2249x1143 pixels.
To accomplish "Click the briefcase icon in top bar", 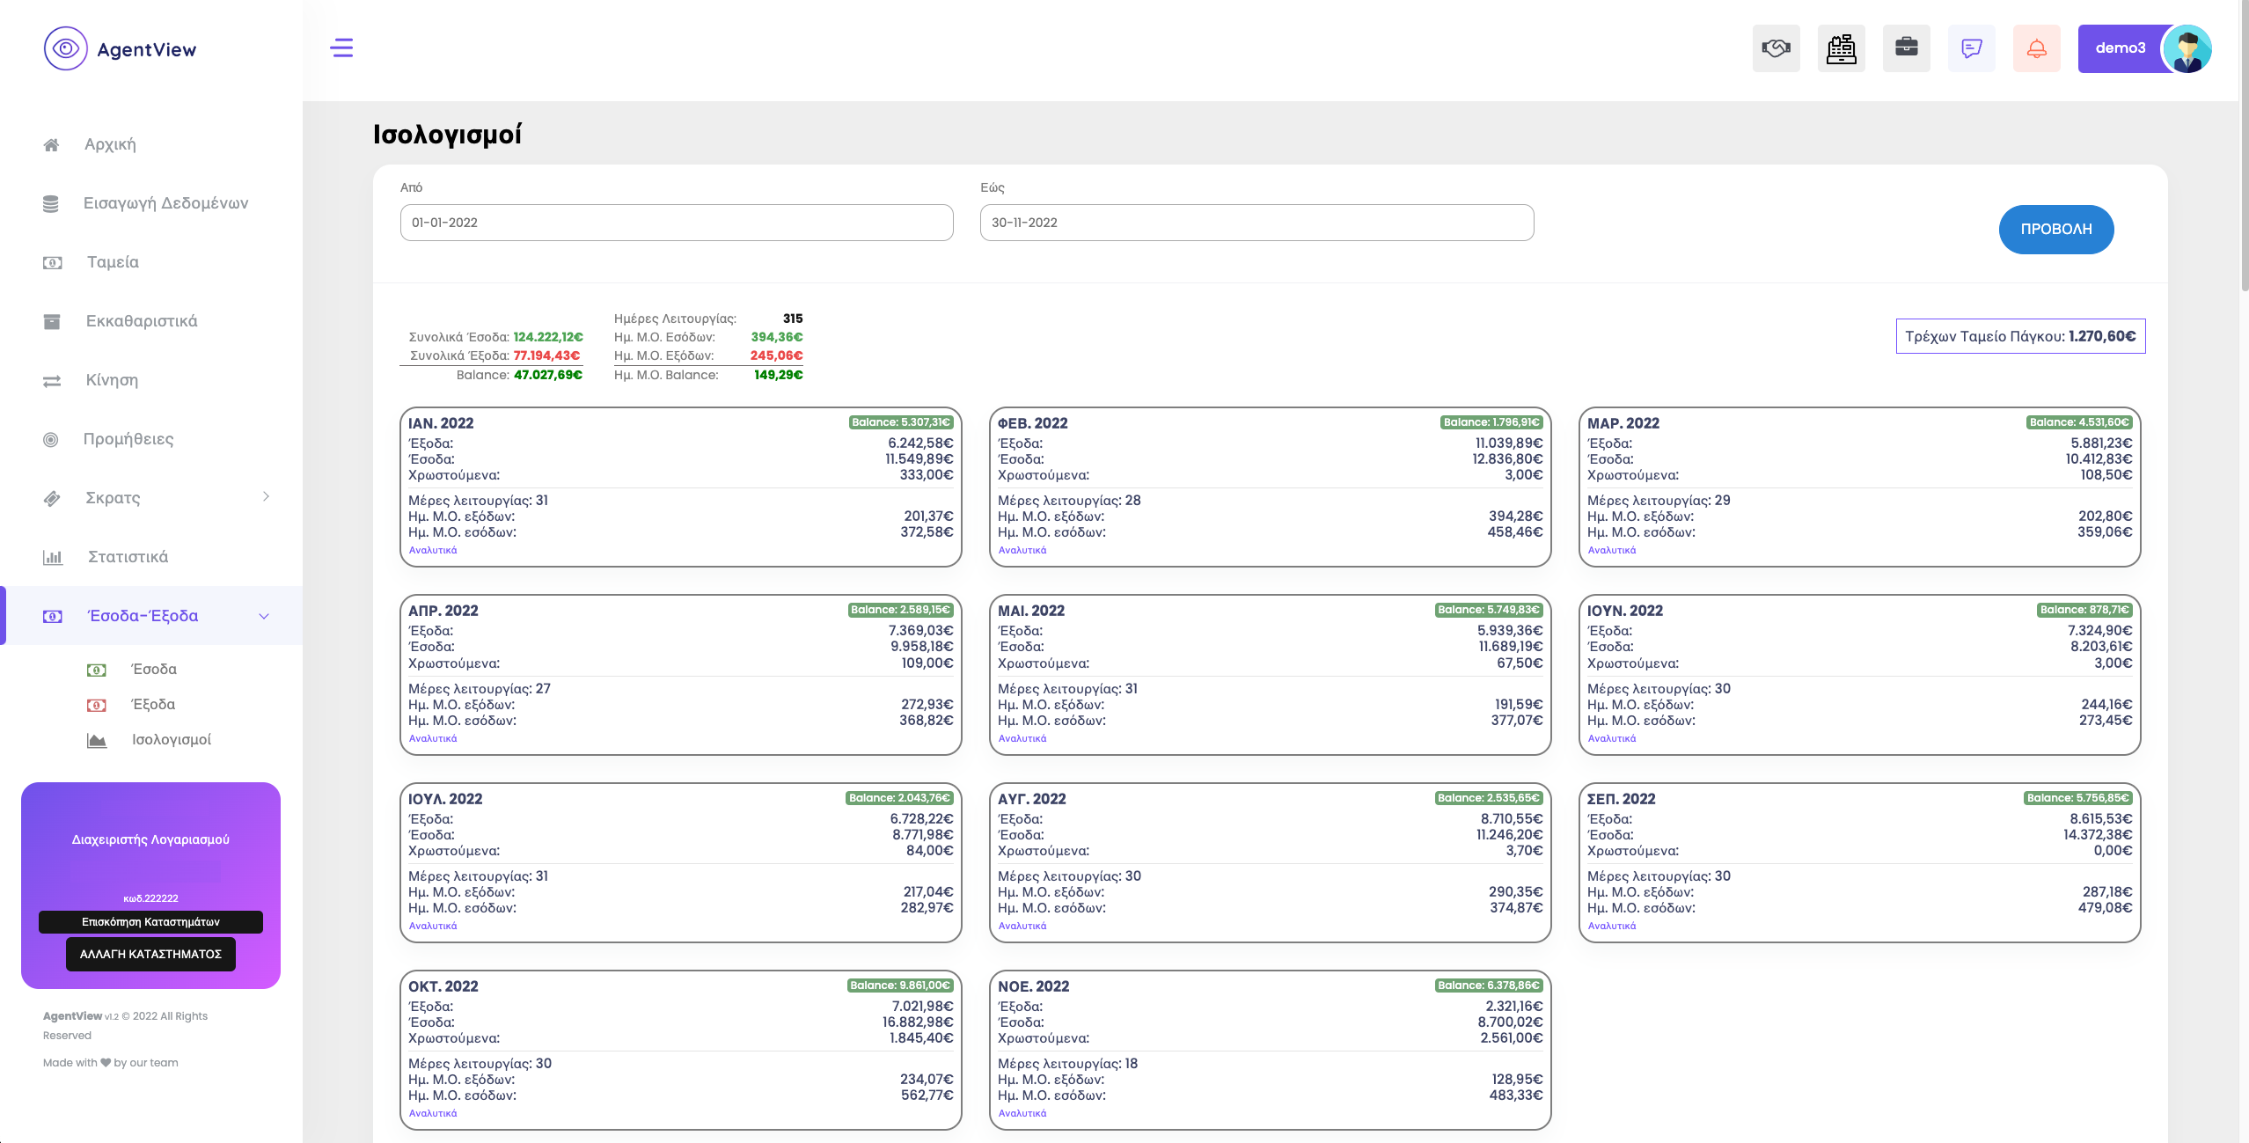I will (x=1906, y=48).
